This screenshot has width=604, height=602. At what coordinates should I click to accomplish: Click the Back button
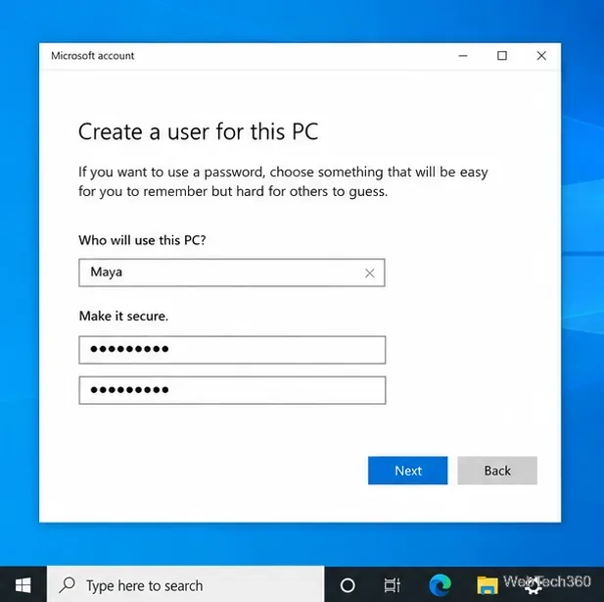click(497, 471)
